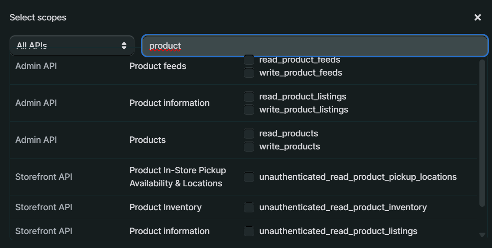Click the Products row title

pos(148,140)
